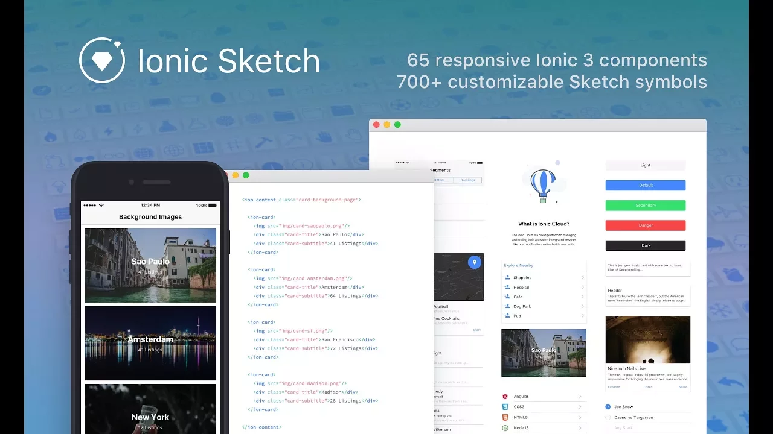Click the person icon beside Cafe
This screenshot has width=773, height=434.
[x=507, y=297]
